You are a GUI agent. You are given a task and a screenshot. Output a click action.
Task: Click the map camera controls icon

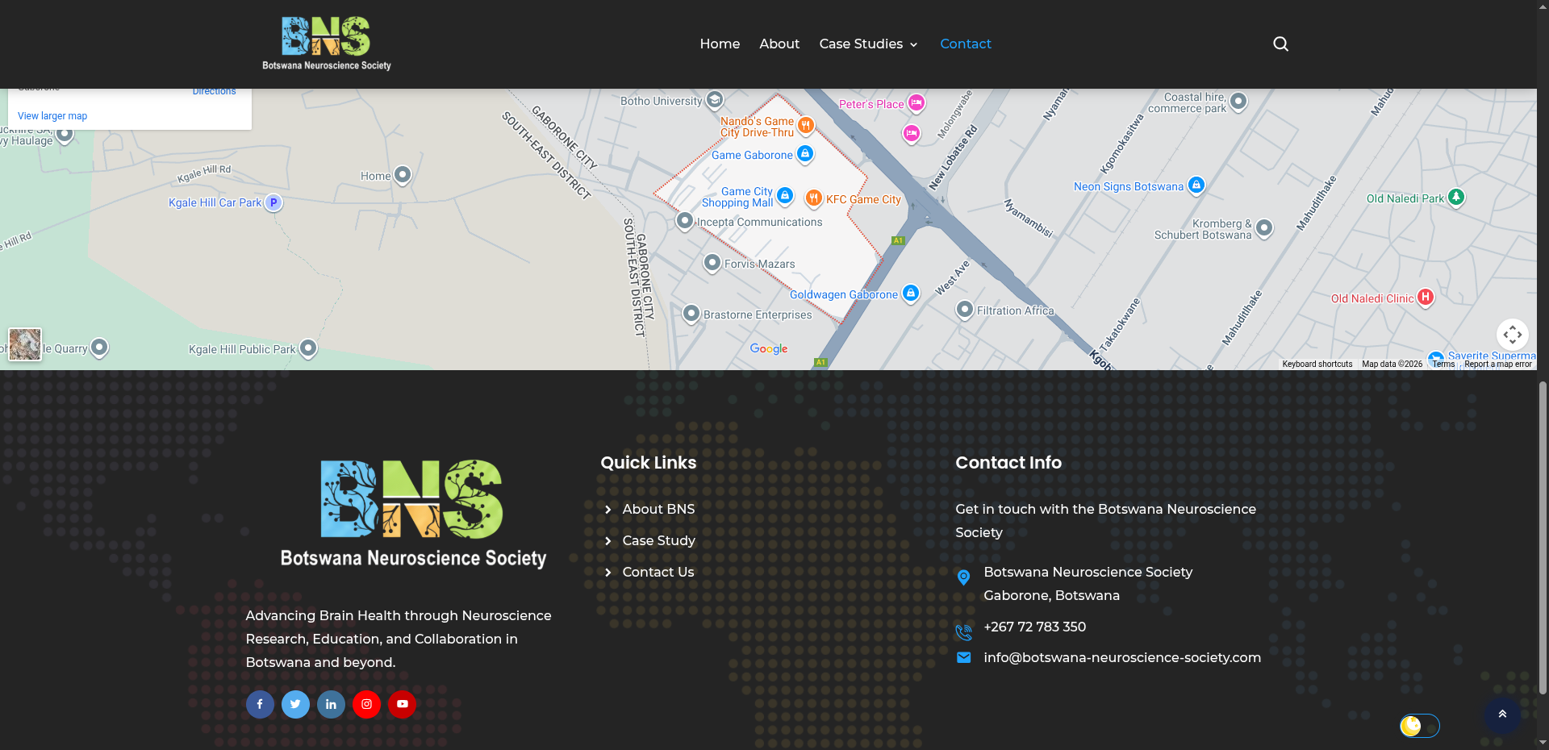(x=1512, y=334)
